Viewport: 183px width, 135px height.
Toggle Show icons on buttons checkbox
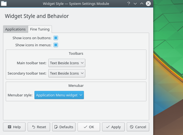[56, 38]
